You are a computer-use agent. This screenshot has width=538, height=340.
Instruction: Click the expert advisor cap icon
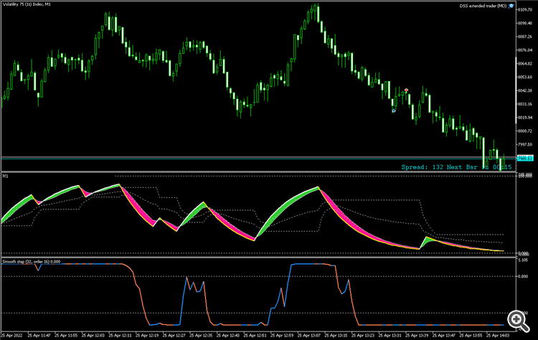click(x=511, y=6)
